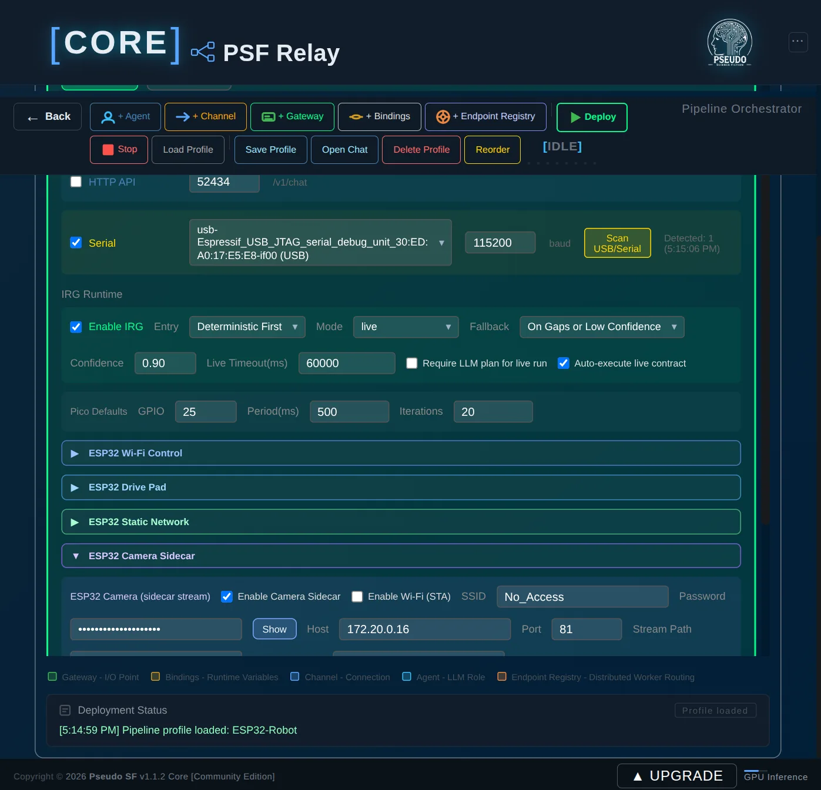The width and height of the screenshot is (821, 790).
Task: Click the Iterations 20 field
Action: coord(493,412)
